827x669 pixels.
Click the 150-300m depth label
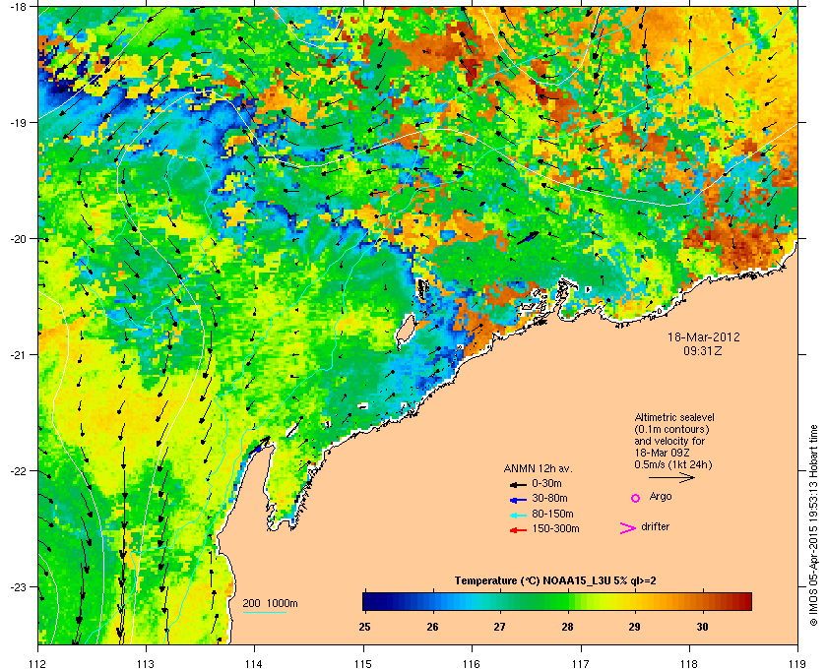555,528
